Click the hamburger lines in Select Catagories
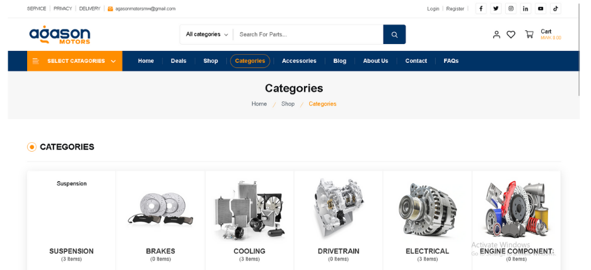 click(36, 61)
